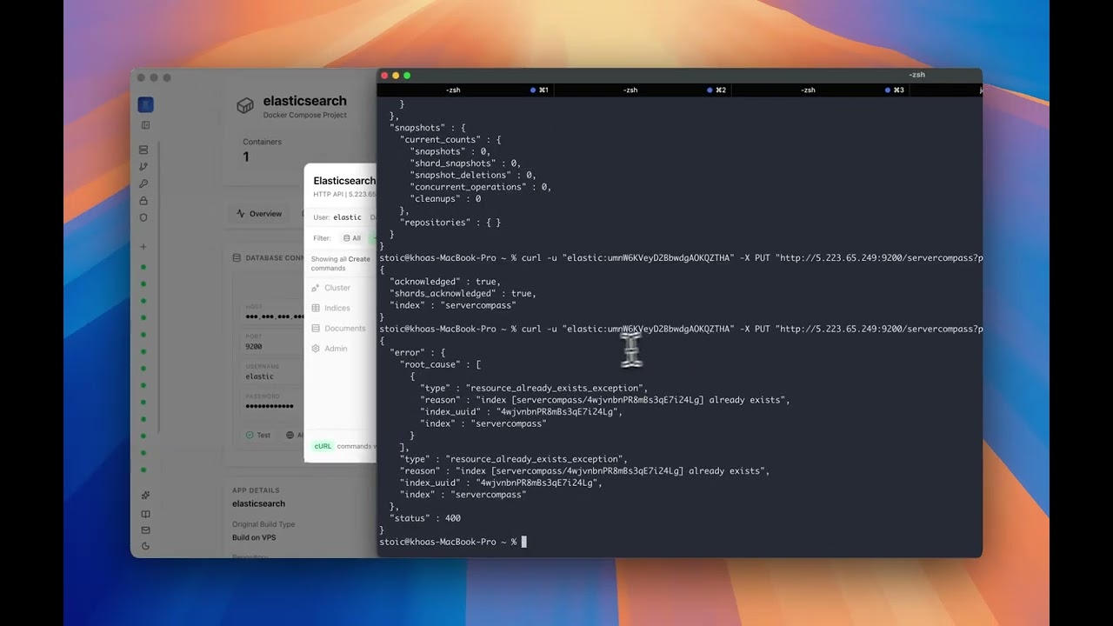This screenshot has height=626, width=1113.
Task: Switch to terminal tab ⌘3
Action: (820, 90)
